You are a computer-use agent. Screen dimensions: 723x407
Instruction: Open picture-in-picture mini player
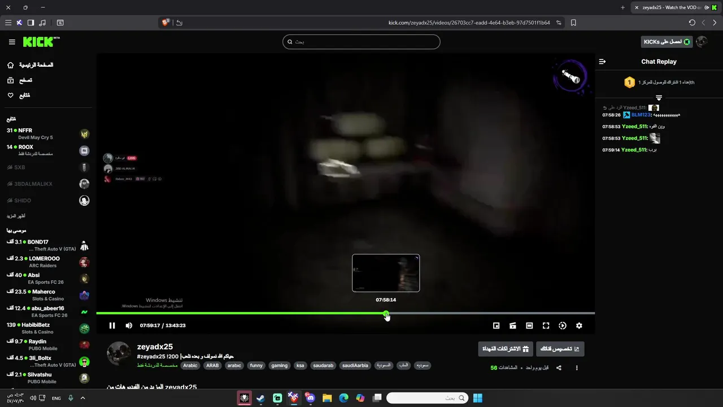tap(496, 326)
